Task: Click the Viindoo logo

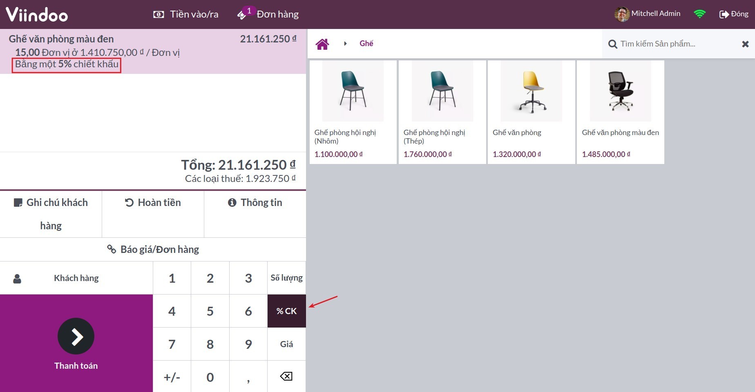Action: pos(37,15)
